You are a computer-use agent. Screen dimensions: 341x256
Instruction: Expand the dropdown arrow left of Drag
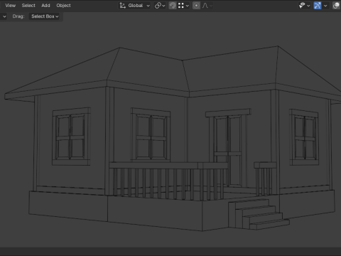4,16
